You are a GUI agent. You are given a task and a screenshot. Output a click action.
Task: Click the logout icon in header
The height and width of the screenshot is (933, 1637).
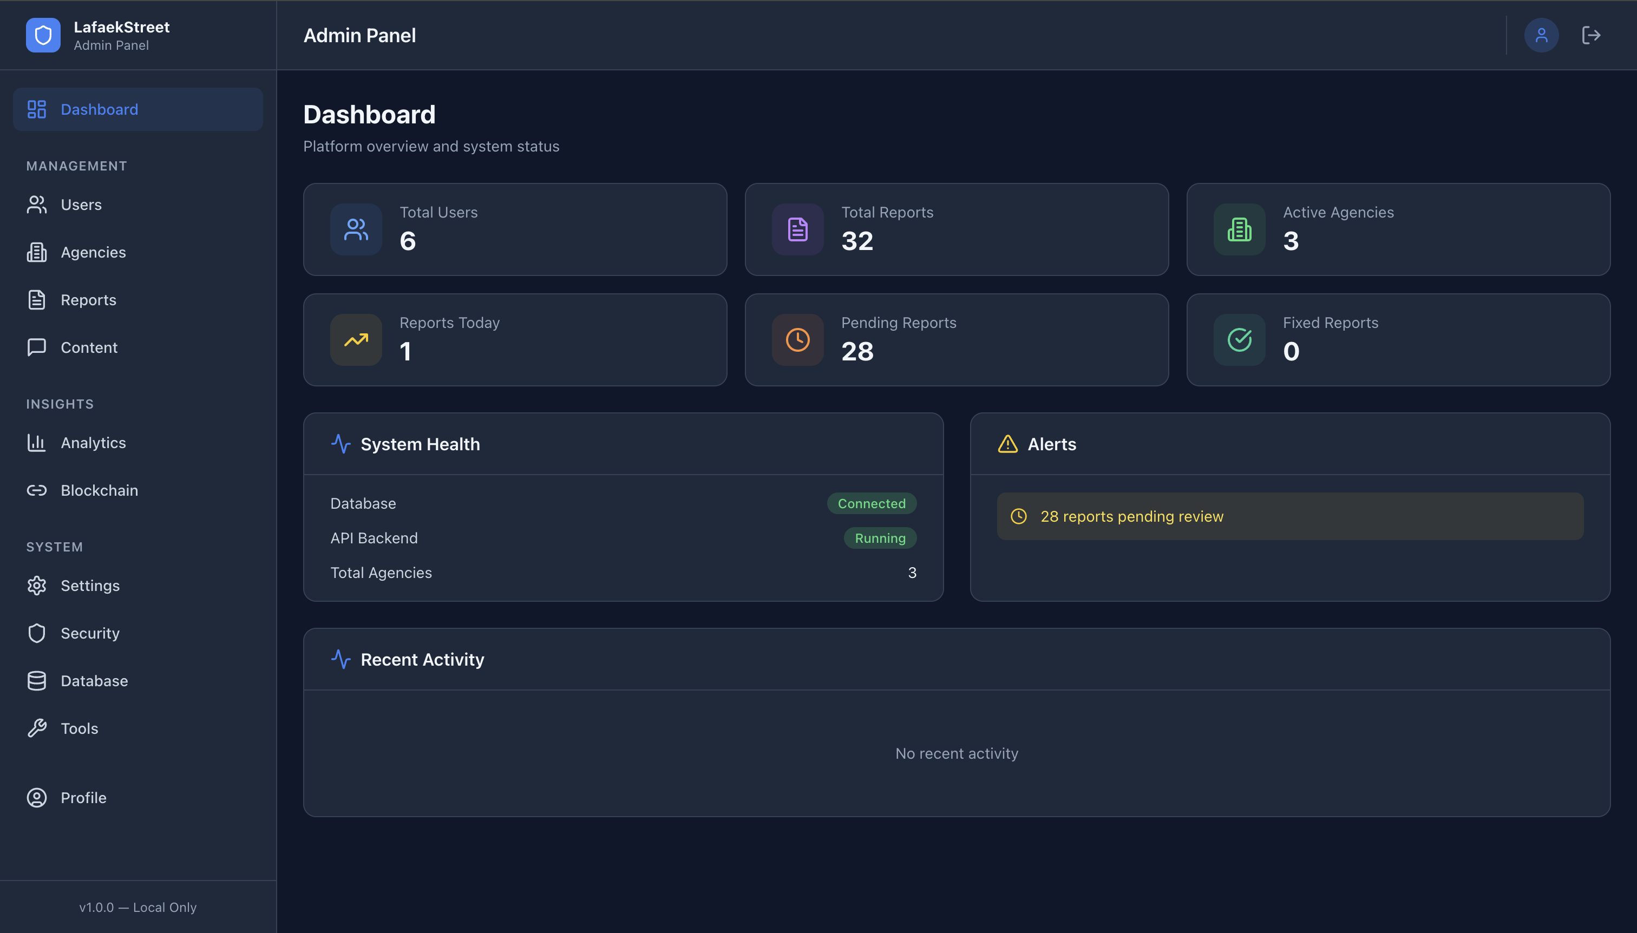coord(1591,35)
